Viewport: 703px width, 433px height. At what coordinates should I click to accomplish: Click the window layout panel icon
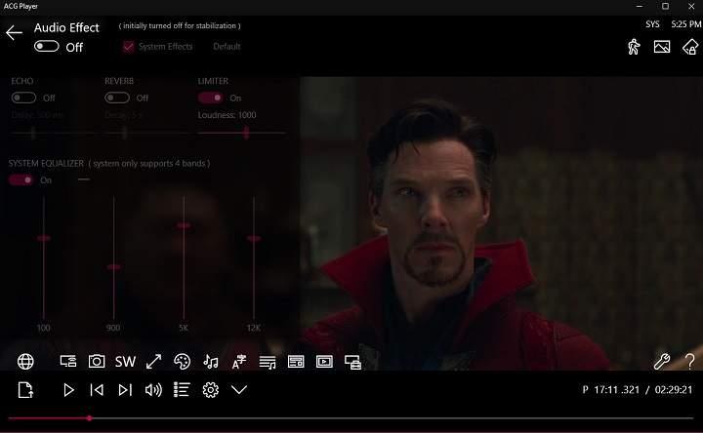(296, 362)
